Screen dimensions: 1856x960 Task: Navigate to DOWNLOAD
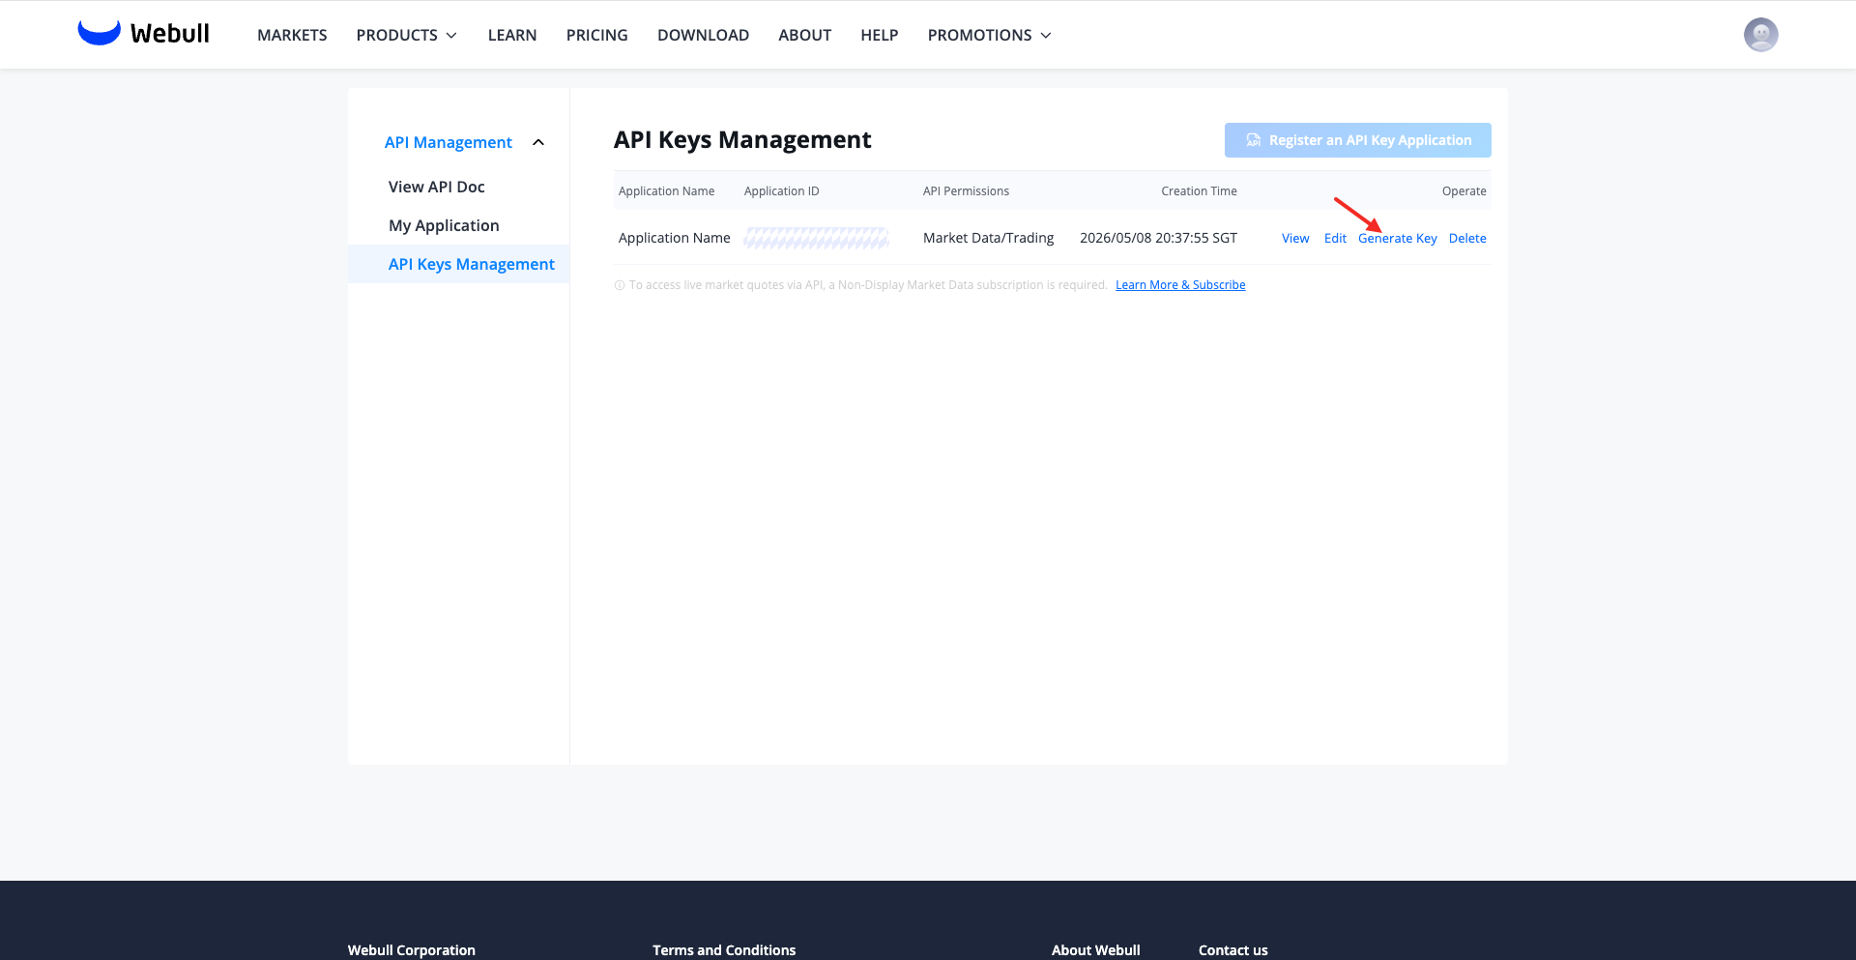[703, 35]
